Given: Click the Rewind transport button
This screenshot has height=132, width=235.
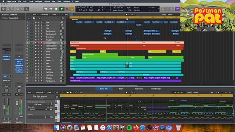Looking at the screenshot, I should pyautogui.click(x=46, y=9).
